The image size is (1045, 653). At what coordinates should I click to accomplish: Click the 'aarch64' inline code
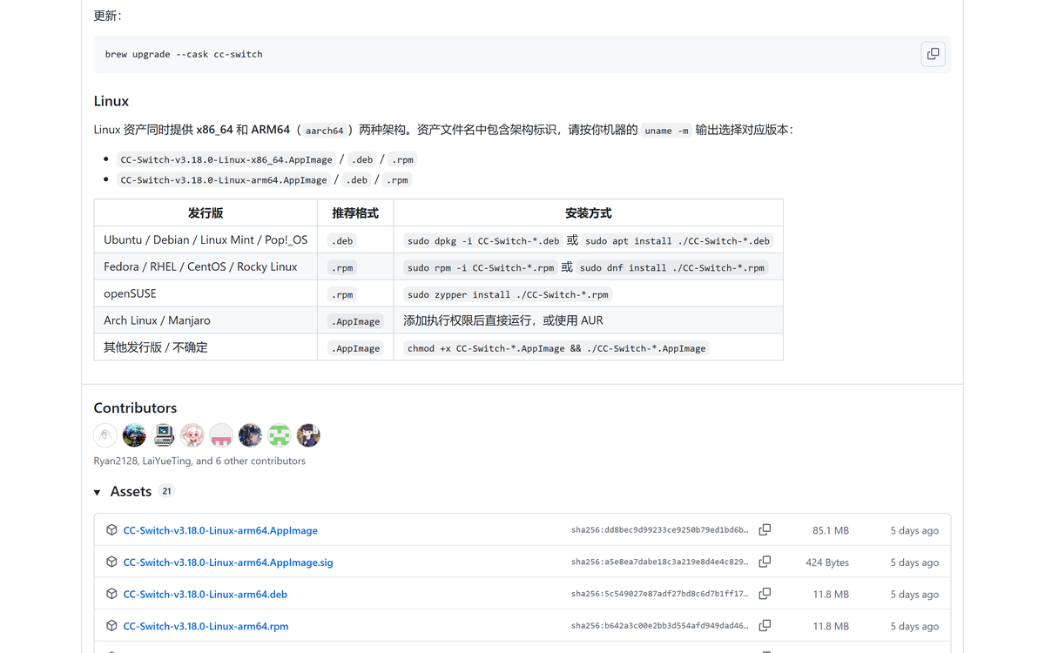325,131
